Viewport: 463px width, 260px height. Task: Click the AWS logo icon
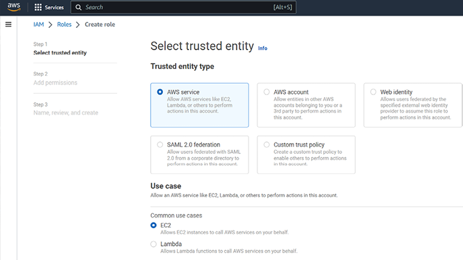point(15,7)
